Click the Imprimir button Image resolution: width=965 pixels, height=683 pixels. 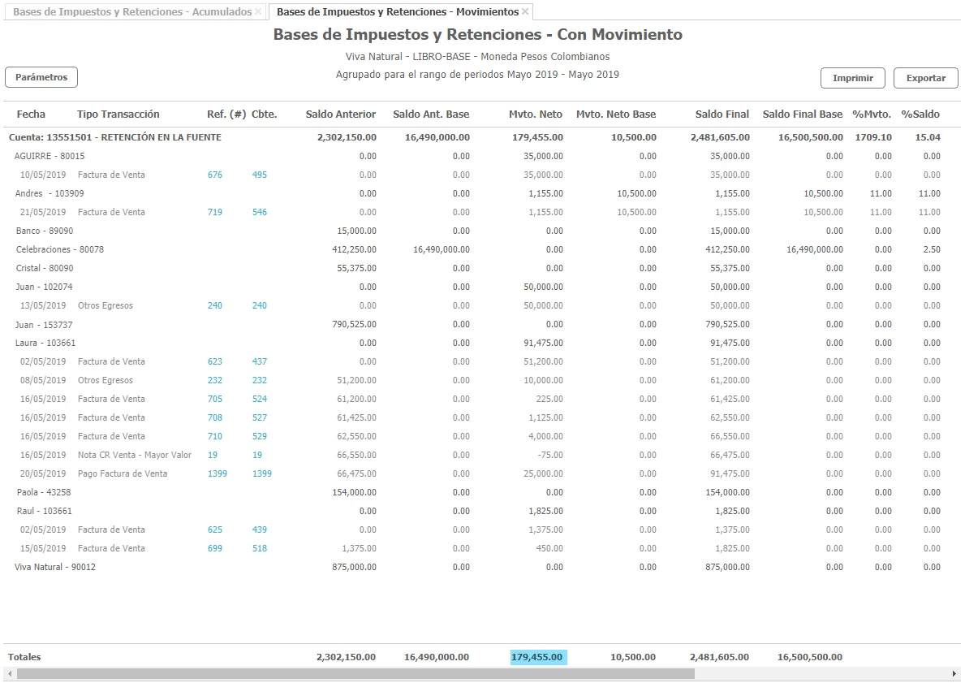(x=852, y=78)
